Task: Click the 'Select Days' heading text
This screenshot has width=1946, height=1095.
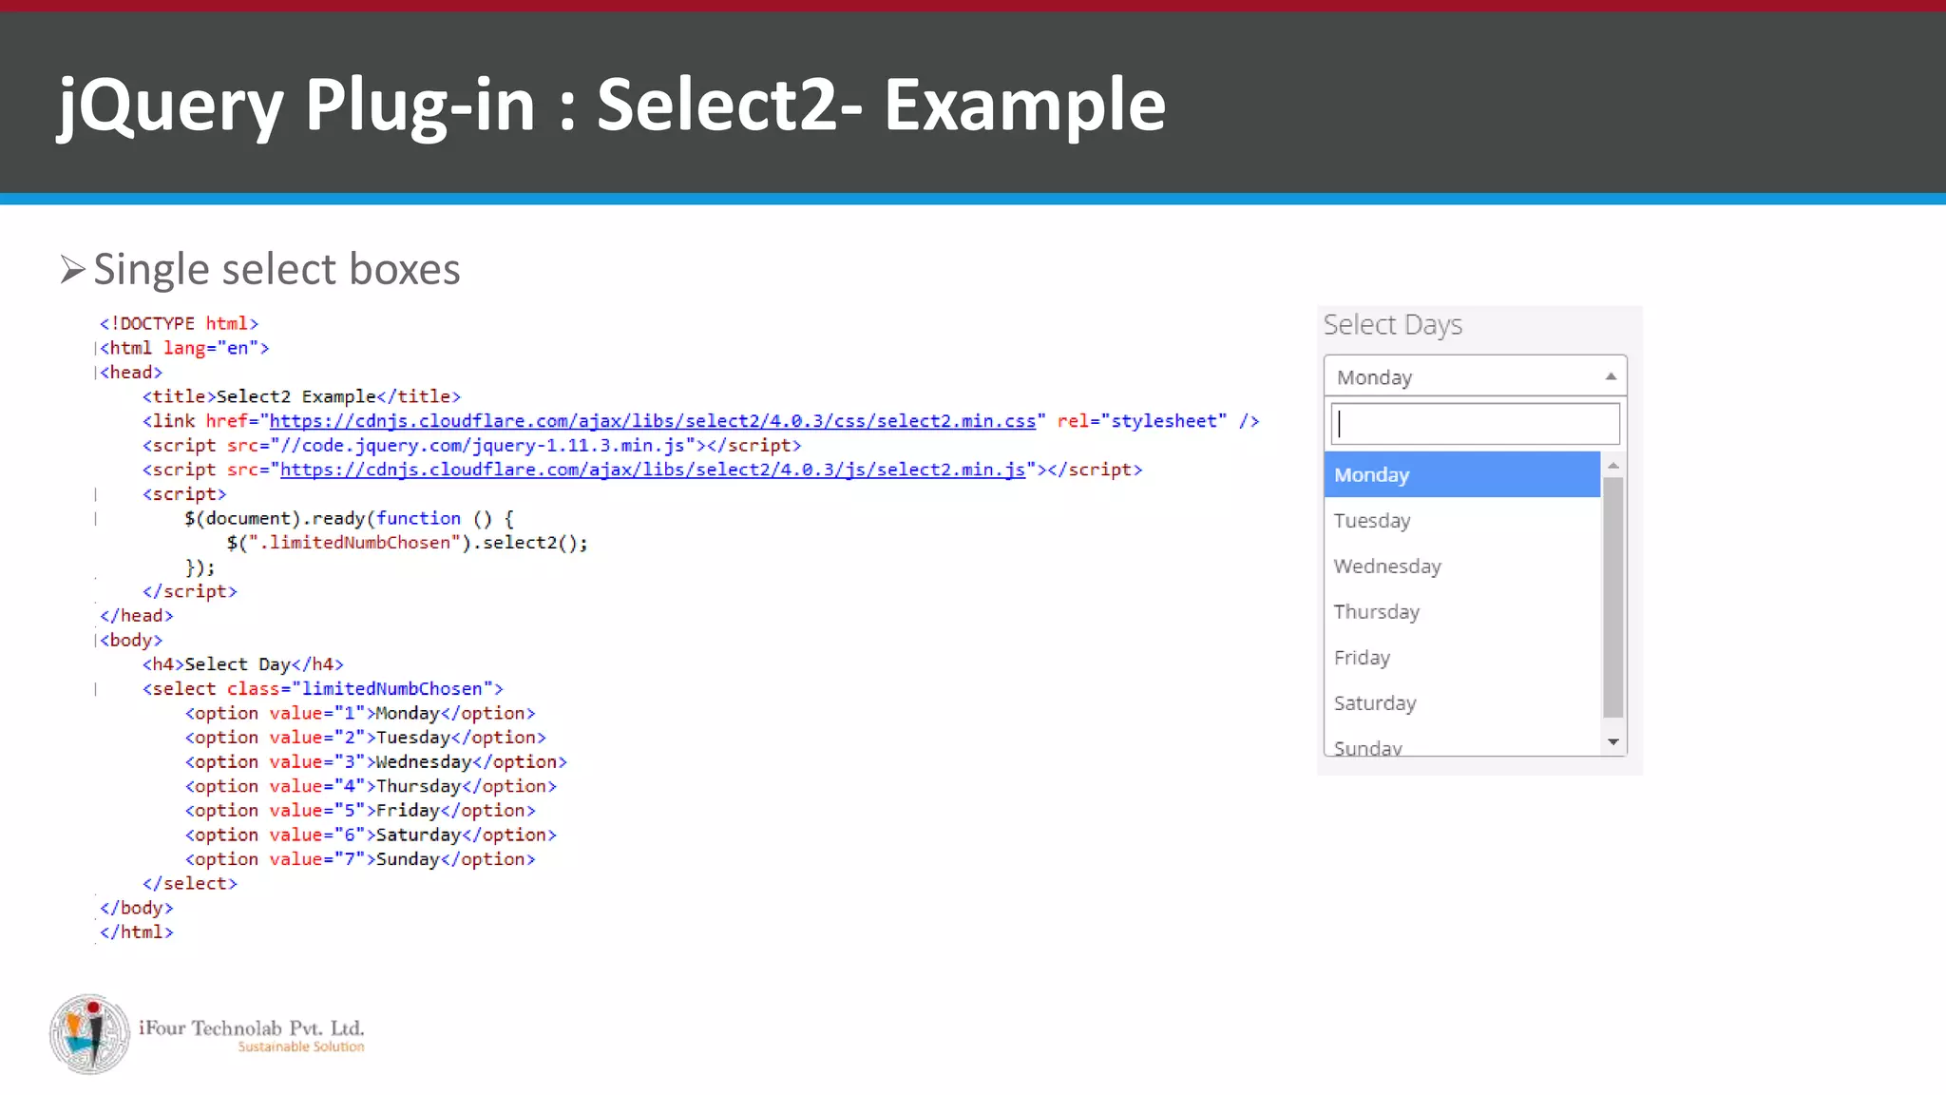Action: pyautogui.click(x=1392, y=325)
